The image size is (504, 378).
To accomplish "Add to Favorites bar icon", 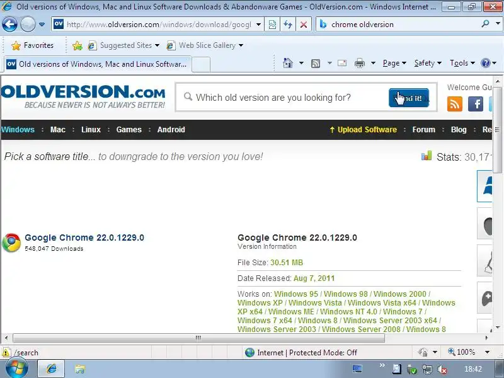I will point(77,45).
